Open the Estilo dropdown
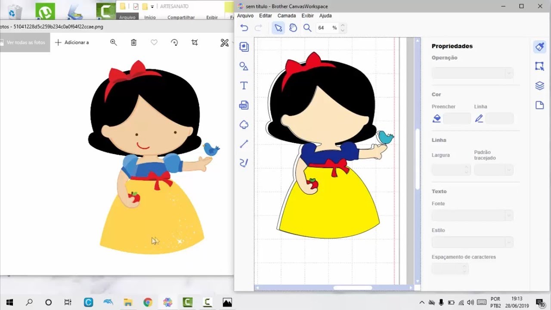The image size is (551, 310). pos(472,242)
